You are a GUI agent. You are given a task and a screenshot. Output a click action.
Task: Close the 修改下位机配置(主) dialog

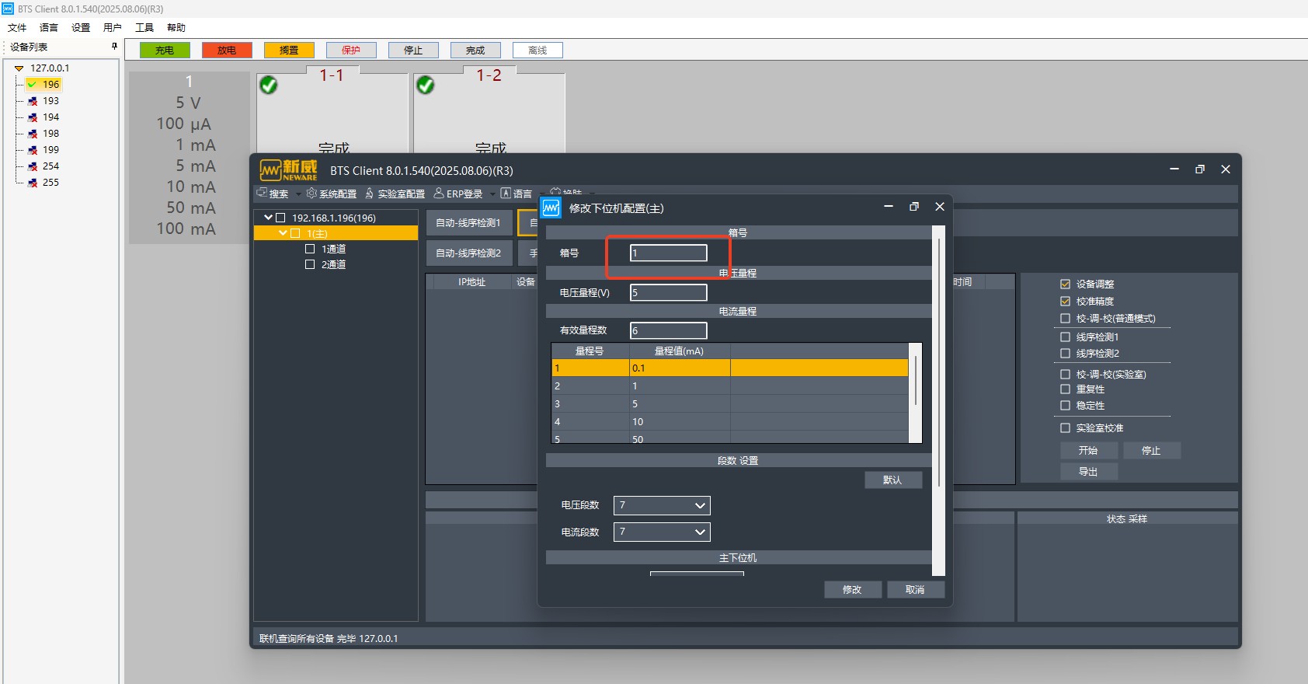click(940, 206)
